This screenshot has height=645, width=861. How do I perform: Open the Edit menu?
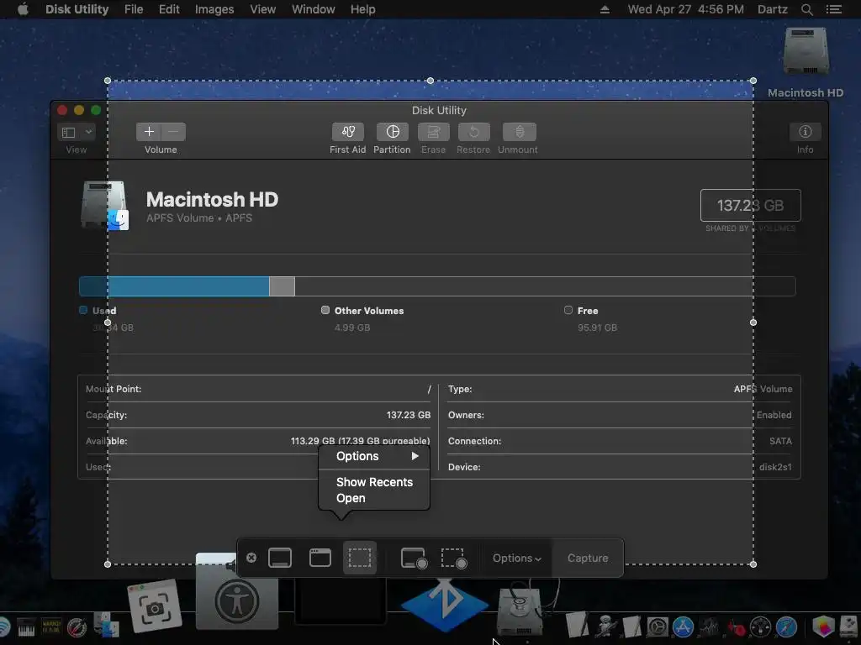point(169,9)
